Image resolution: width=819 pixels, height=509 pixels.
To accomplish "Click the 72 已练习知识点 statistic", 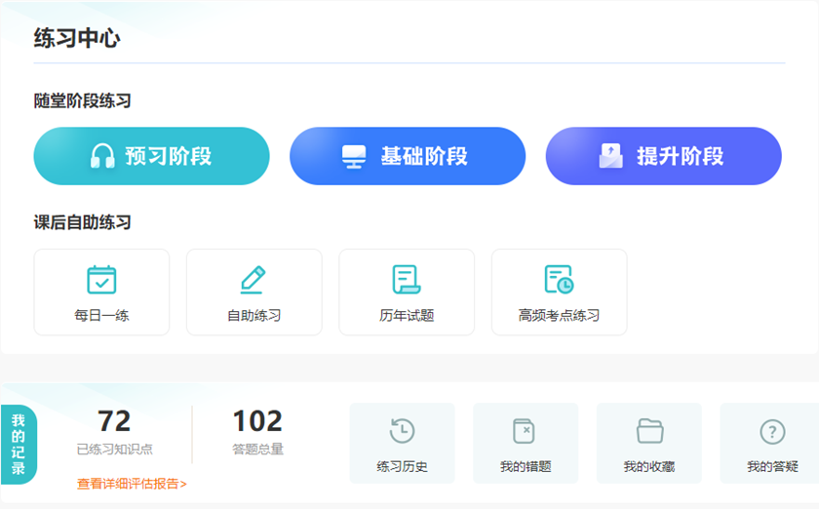I will click(x=114, y=431).
